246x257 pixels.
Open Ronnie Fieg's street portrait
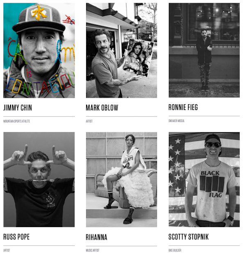[204, 50]
